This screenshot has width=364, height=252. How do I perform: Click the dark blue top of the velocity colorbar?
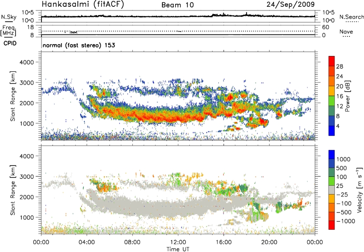(x=332, y=155)
